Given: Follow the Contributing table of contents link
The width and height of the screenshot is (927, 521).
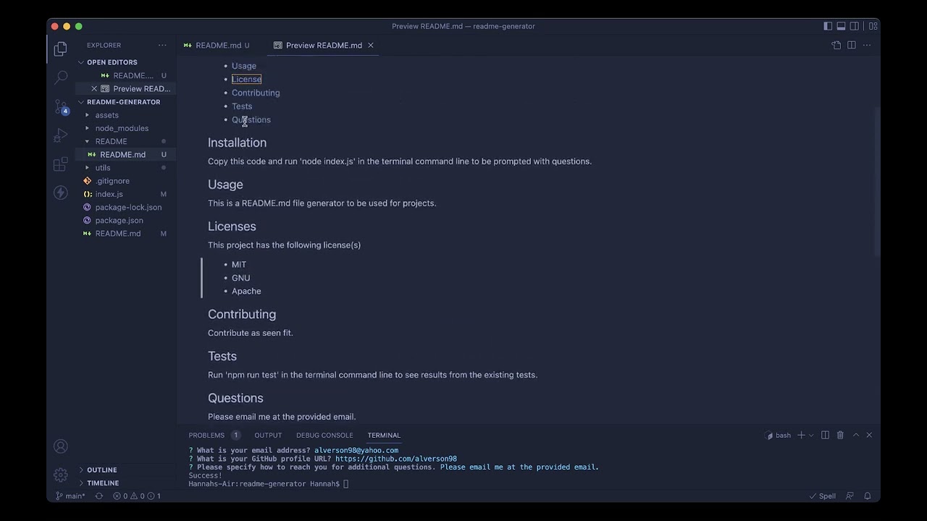Looking at the screenshot, I should (x=256, y=93).
